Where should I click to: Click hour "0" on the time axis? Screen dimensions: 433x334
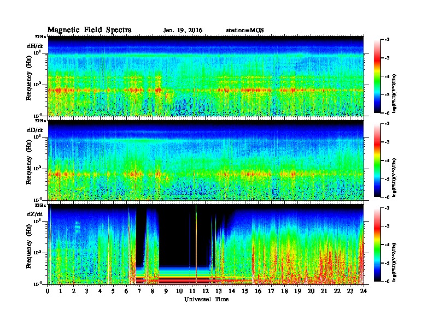click(48, 291)
